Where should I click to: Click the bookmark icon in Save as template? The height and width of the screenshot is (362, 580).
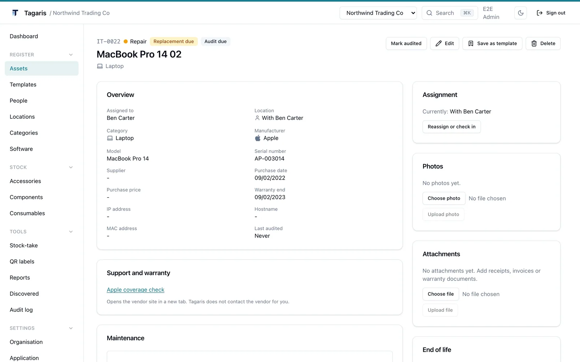471,43
